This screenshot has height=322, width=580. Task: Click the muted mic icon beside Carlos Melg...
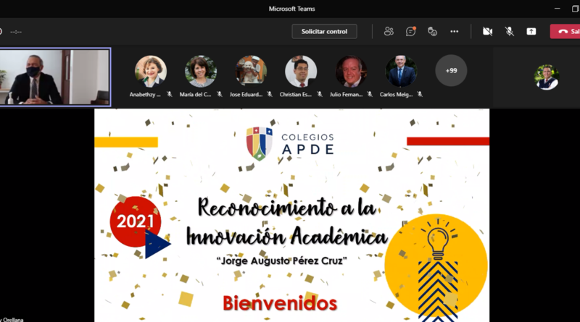[420, 94]
